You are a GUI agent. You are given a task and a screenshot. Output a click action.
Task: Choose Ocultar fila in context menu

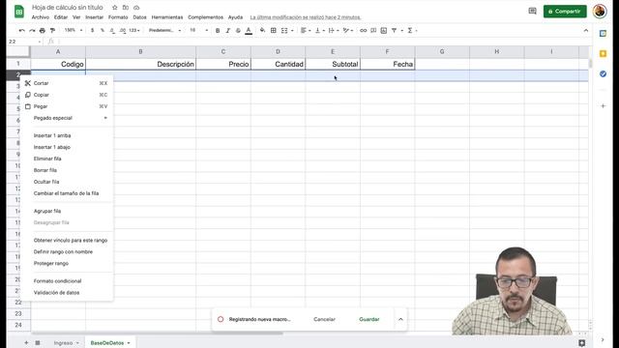68,182
